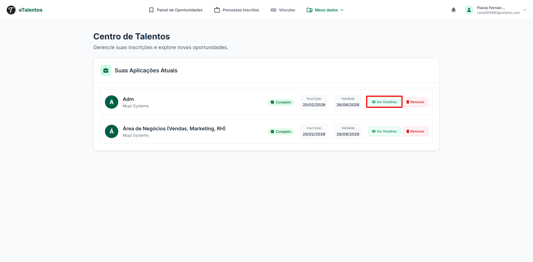Image resolution: width=533 pixels, height=262 pixels.
Task: Click the briefcase icon beside Processos Inscritos
Action: point(217,10)
